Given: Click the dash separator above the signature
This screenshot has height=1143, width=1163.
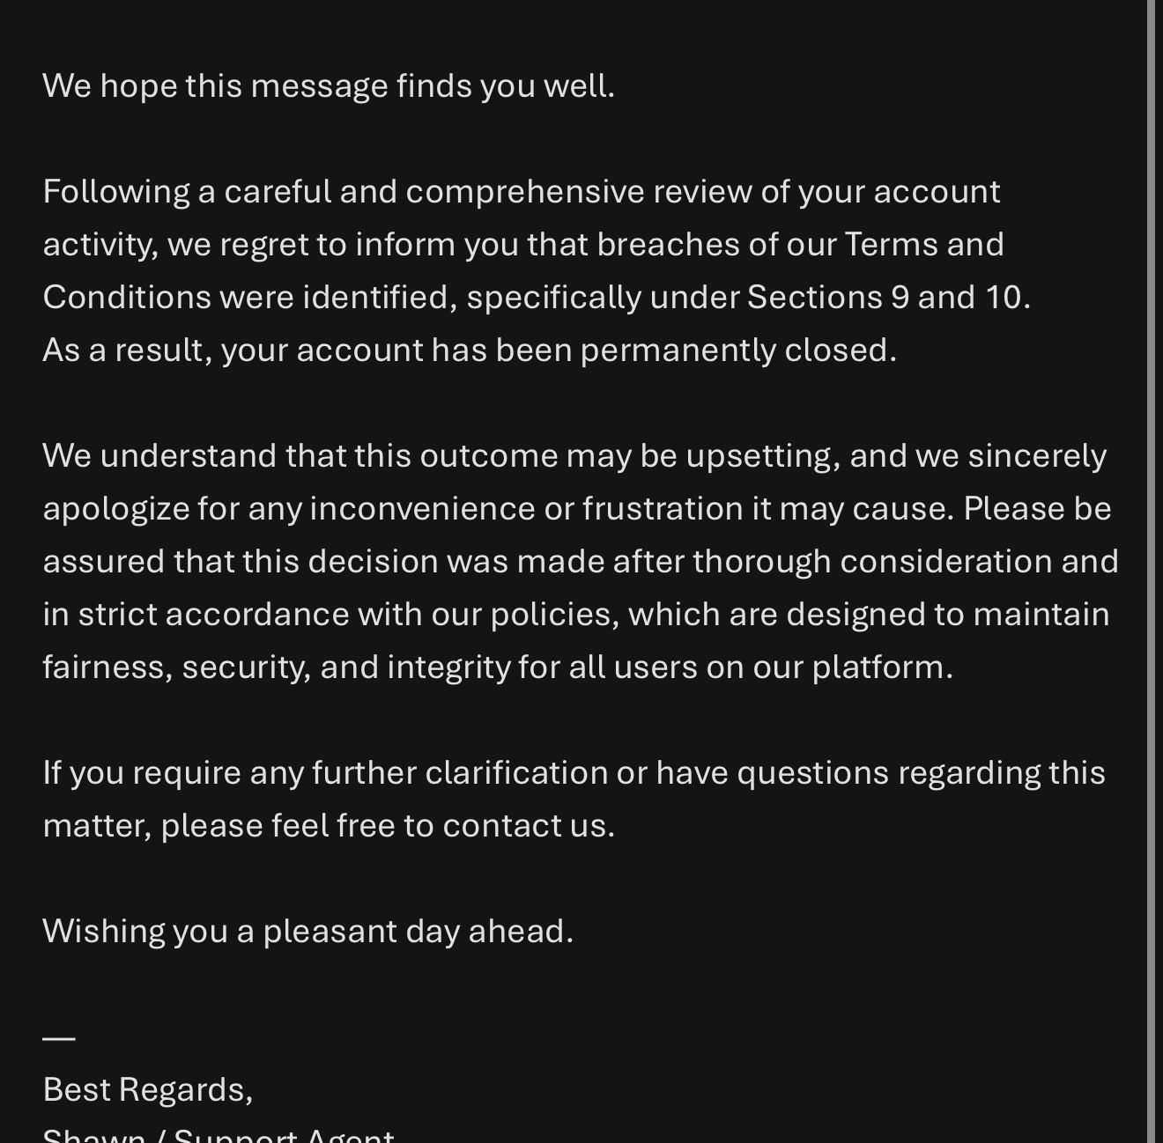Looking at the screenshot, I should tap(59, 1038).
